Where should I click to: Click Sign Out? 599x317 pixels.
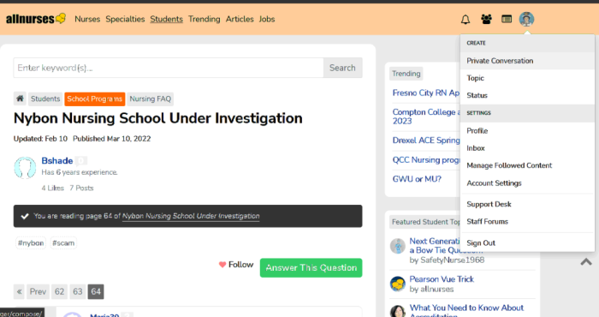[x=527, y=242]
